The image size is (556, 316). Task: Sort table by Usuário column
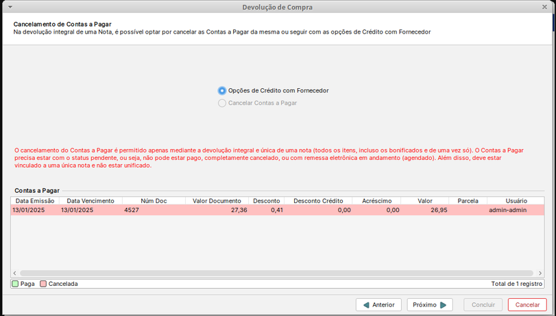pyautogui.click(x=516, y=201)
